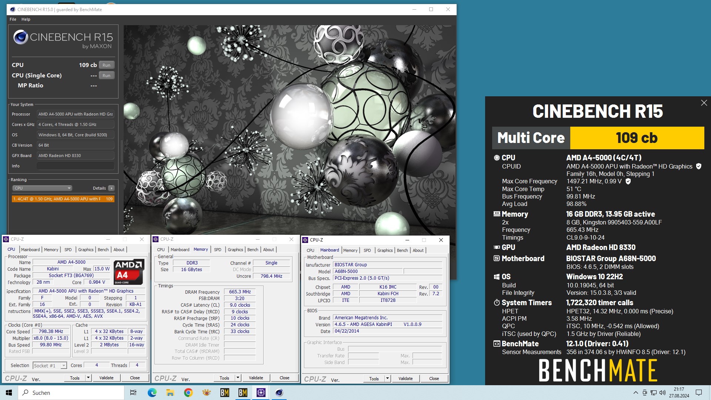Switch to Graphics tab in Mainboard CPU-Z window
This screenshot has width=711, height=400.
point(385,250)
